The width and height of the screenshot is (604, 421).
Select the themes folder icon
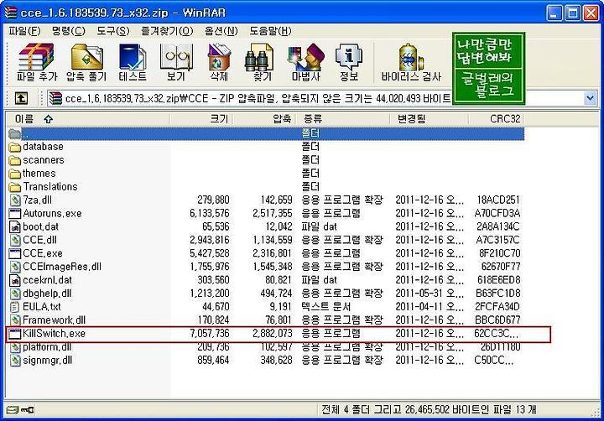tap(14, 174)
